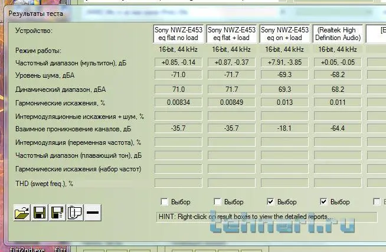Click '16-bit, 44 kHz' under Sony eq flat + load
386x252 pixels.
click(231, 49)
